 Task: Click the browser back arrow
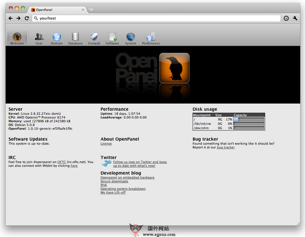click(11, 18)
